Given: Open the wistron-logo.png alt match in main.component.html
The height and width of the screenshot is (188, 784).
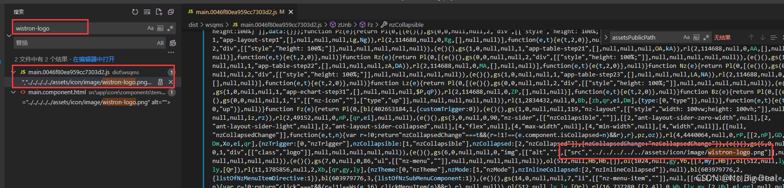Looking at the screenshot, I should pos(96,102).
